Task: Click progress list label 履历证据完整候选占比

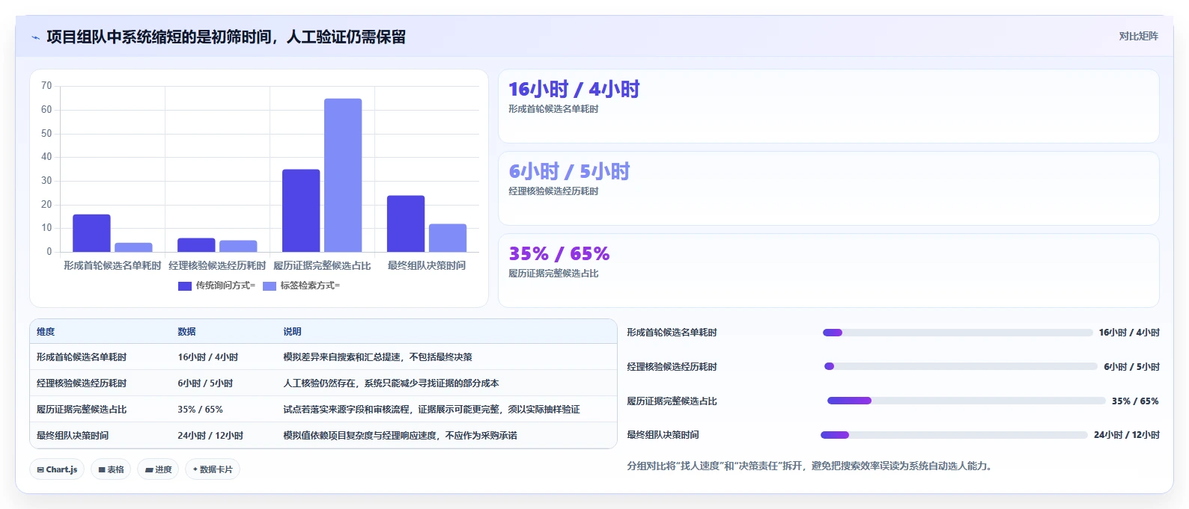Action: (672, 401)
